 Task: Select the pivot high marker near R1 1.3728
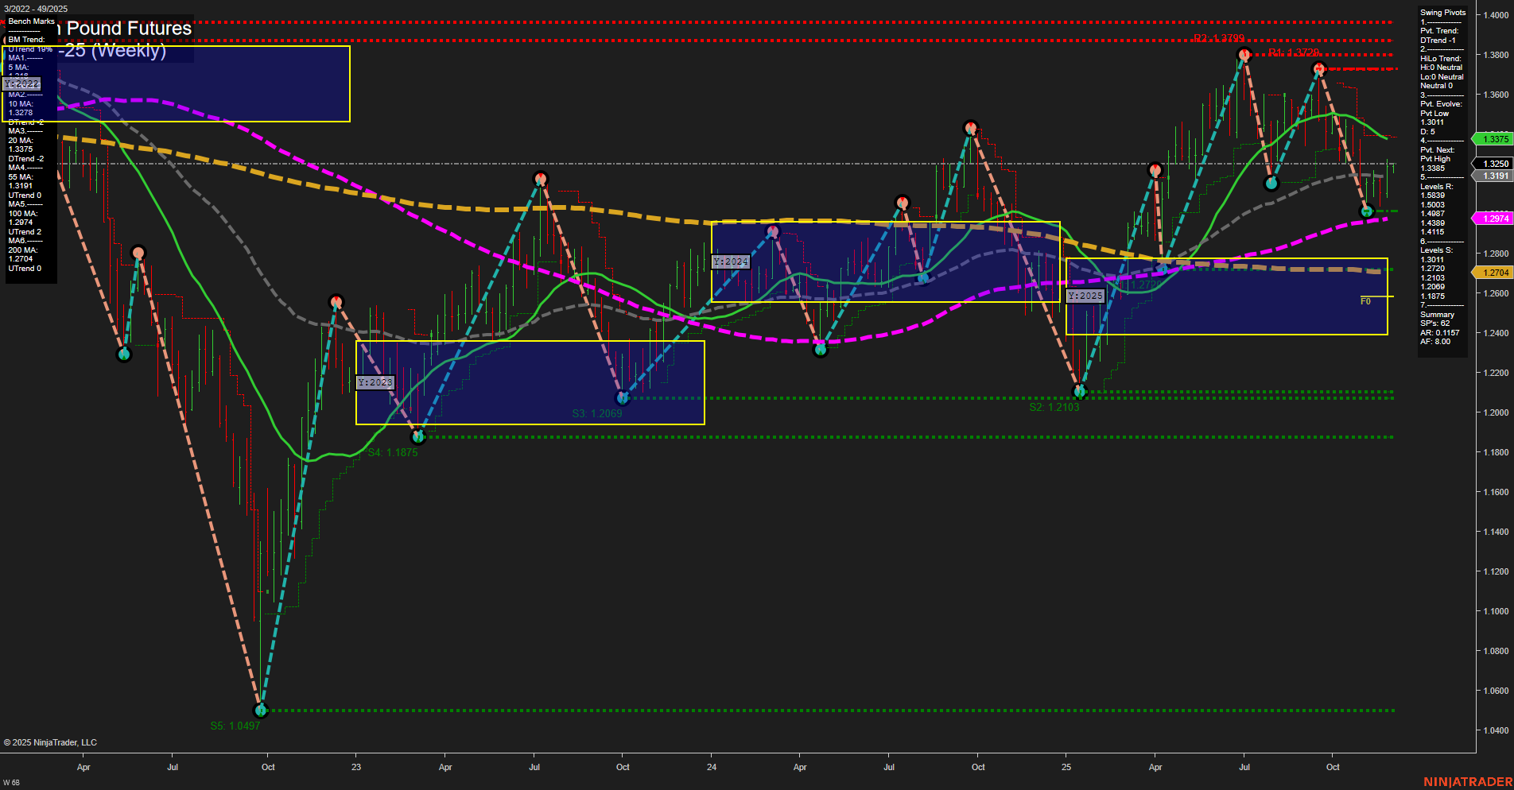pos(1318,69)
